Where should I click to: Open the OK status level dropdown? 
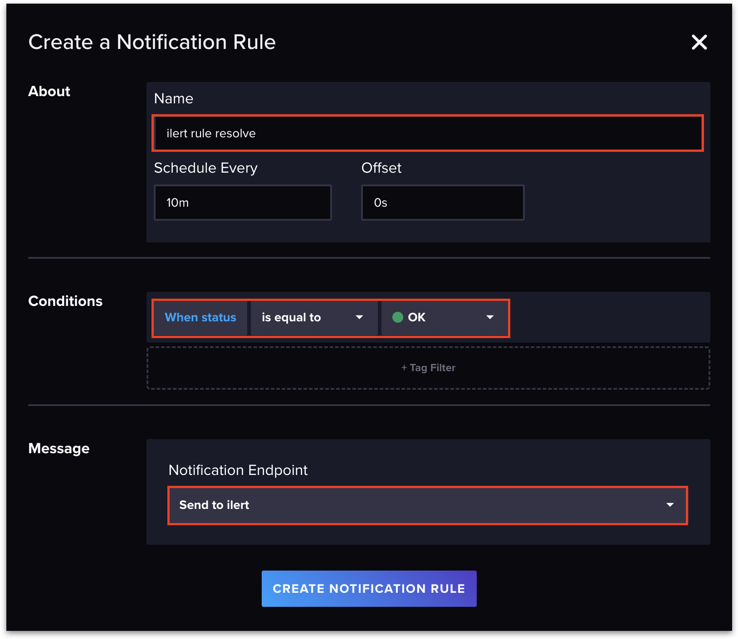click(444, 317)
